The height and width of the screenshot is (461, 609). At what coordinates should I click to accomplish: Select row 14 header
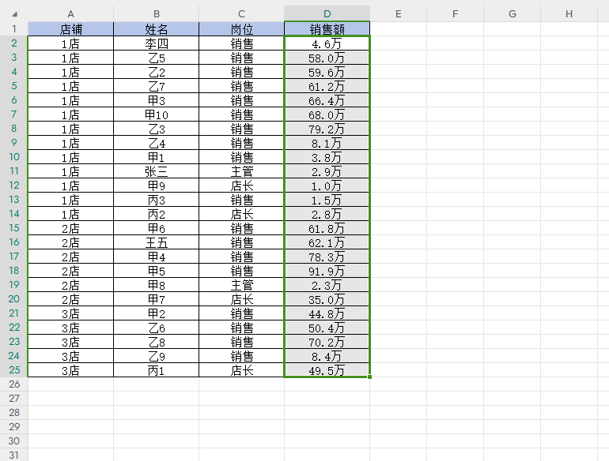pyautogui.click(x=14, y=214)
